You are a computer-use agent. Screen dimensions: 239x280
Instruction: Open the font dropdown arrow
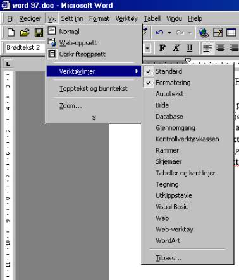pyautogui.click(x=147, y=48)
